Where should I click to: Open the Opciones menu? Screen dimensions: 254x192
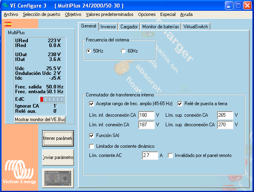click(x=147, y=14)
